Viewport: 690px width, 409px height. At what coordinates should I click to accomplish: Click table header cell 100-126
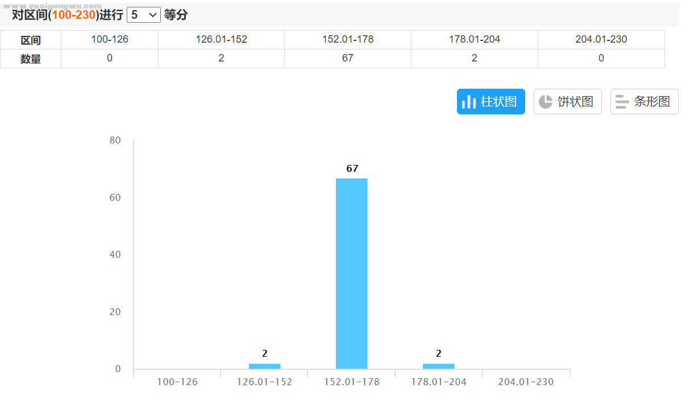coord(109,40)
